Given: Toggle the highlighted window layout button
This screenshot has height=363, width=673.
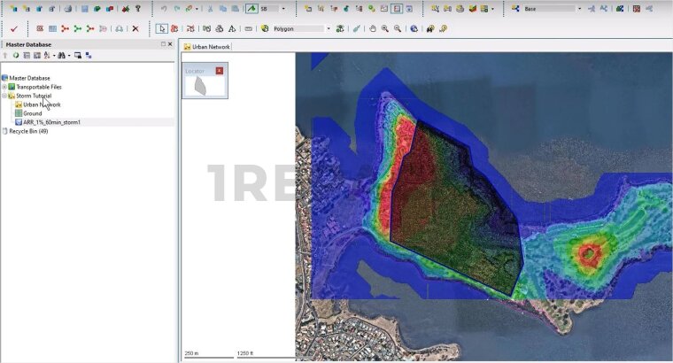Looking at the screenshot, I should [x=396, y=9].
